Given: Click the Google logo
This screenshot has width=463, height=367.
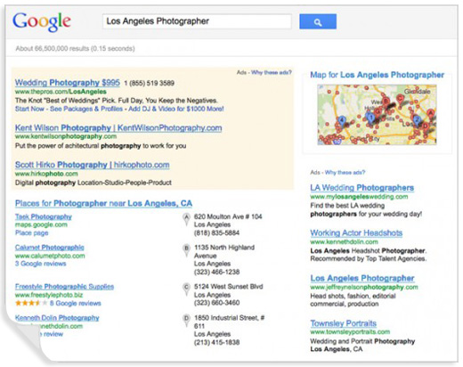Looking at the screenshot, I should (42, 21).
